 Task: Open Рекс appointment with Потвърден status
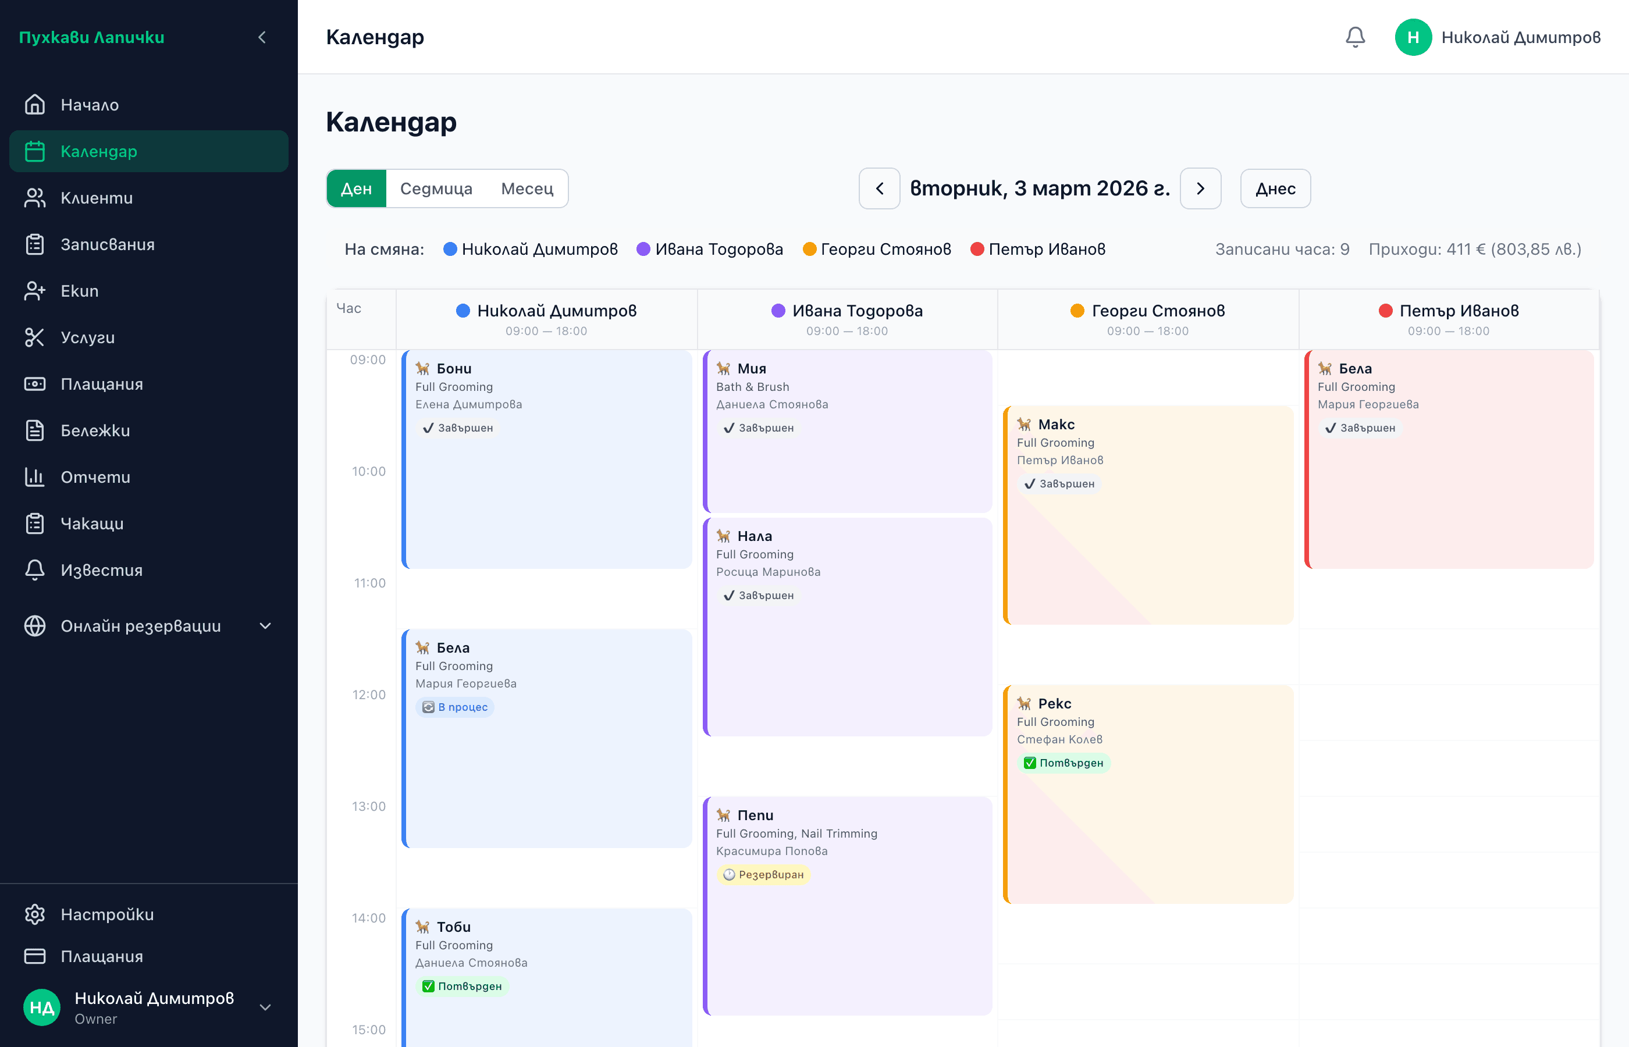pos(1148,794)
